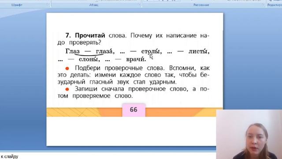Image resolution: width=282 pixels, height=159 pixels.
Task: Click the word 'столы' on the slide
Action: tap(150, 52)
